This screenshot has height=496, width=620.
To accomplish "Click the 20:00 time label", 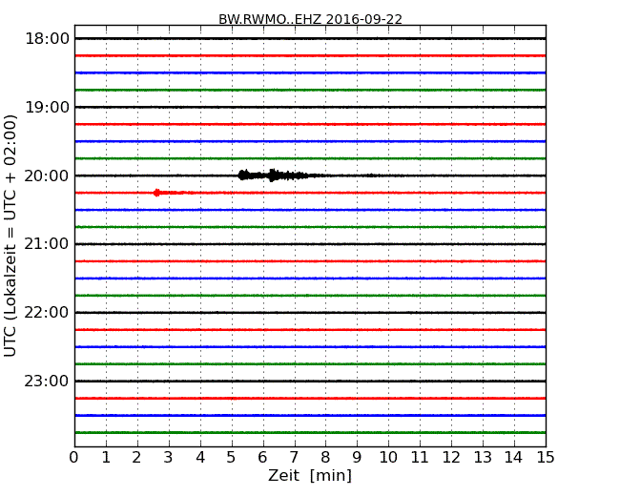I will click(47, 176).
